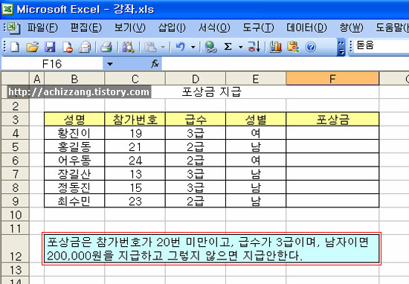The width and height of the screenshot is (409, 284).
Task: Insert a hyperlink with the globe icon
Action: (210, 47)
